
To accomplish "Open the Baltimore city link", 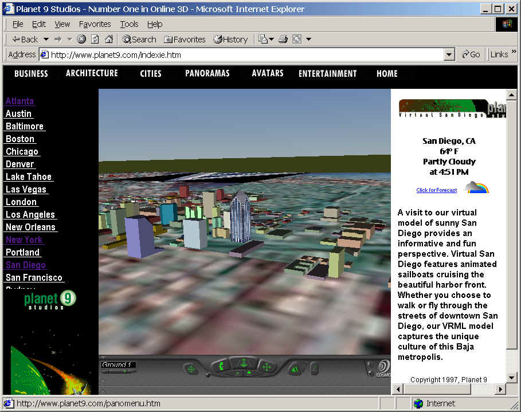I will (25, 126).
